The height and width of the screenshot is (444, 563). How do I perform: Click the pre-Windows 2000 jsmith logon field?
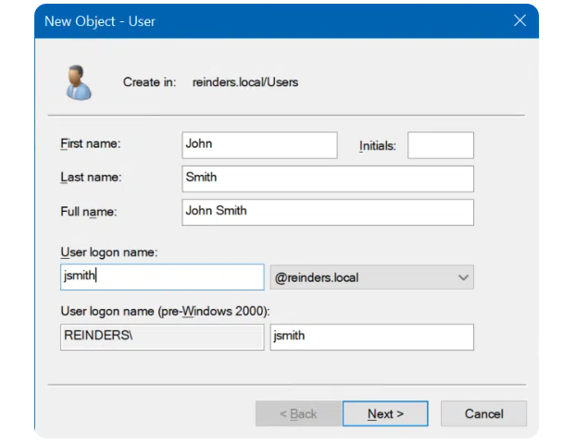(x=371, y=337)
